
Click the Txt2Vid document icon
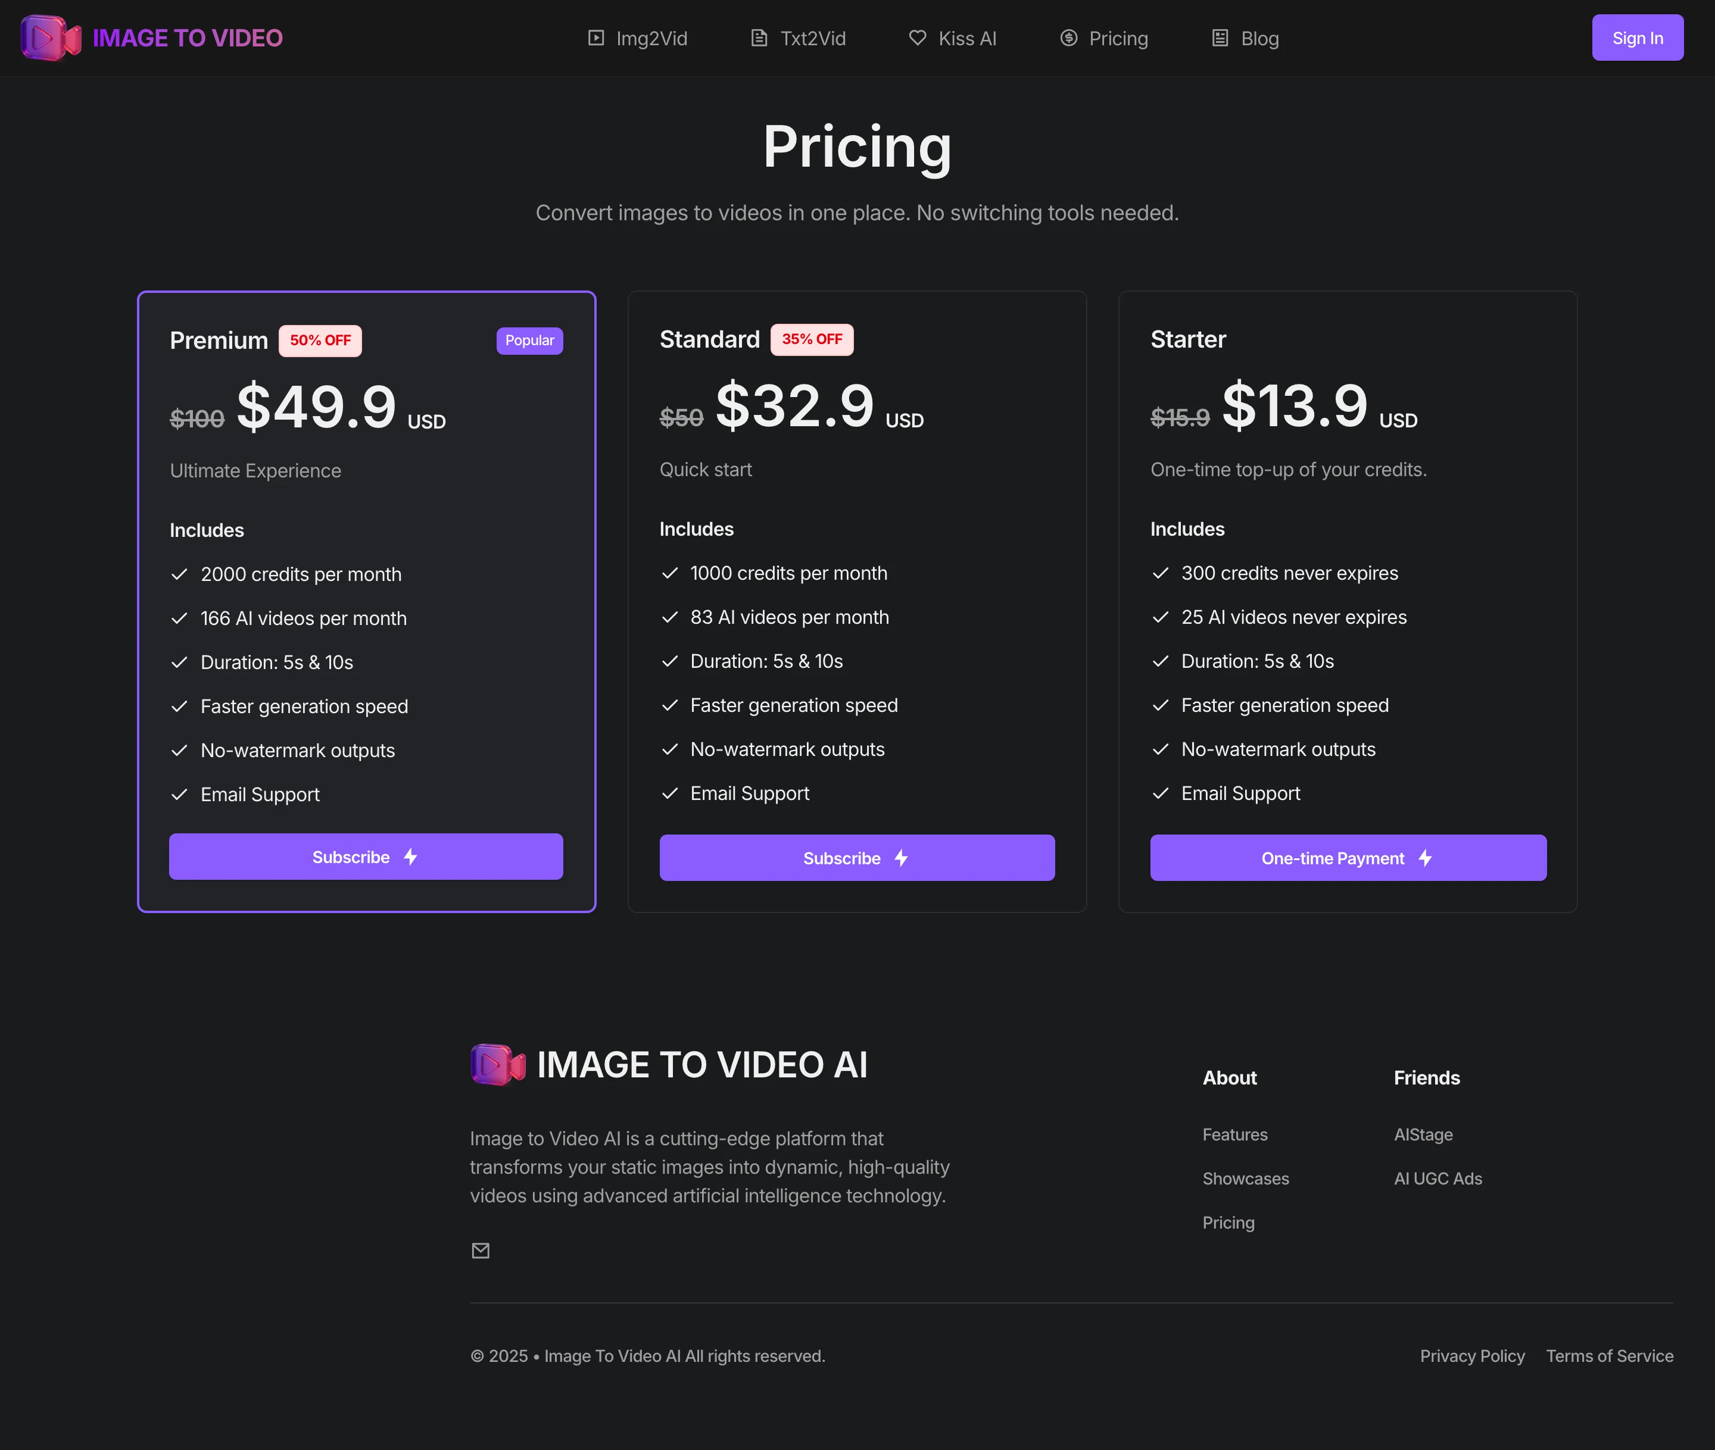pos(759,38)
